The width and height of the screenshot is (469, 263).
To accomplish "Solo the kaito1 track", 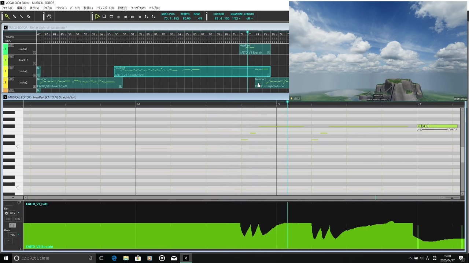I will pyautogui.click(x=13, y=45).
